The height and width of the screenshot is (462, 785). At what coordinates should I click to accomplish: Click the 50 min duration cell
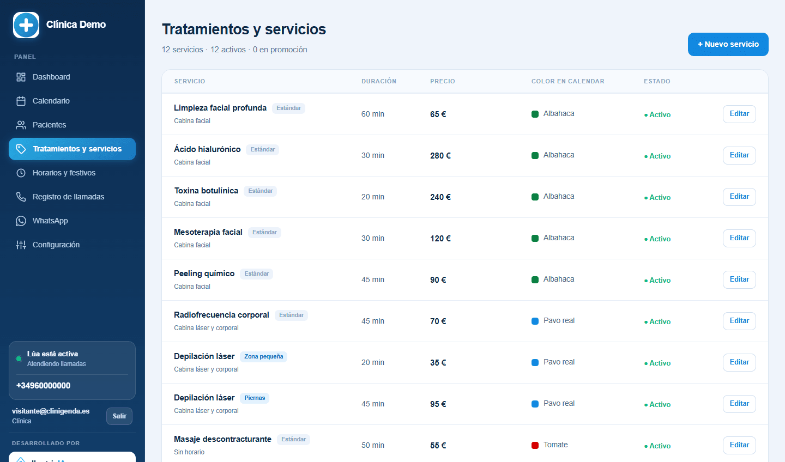pos(373,445)
